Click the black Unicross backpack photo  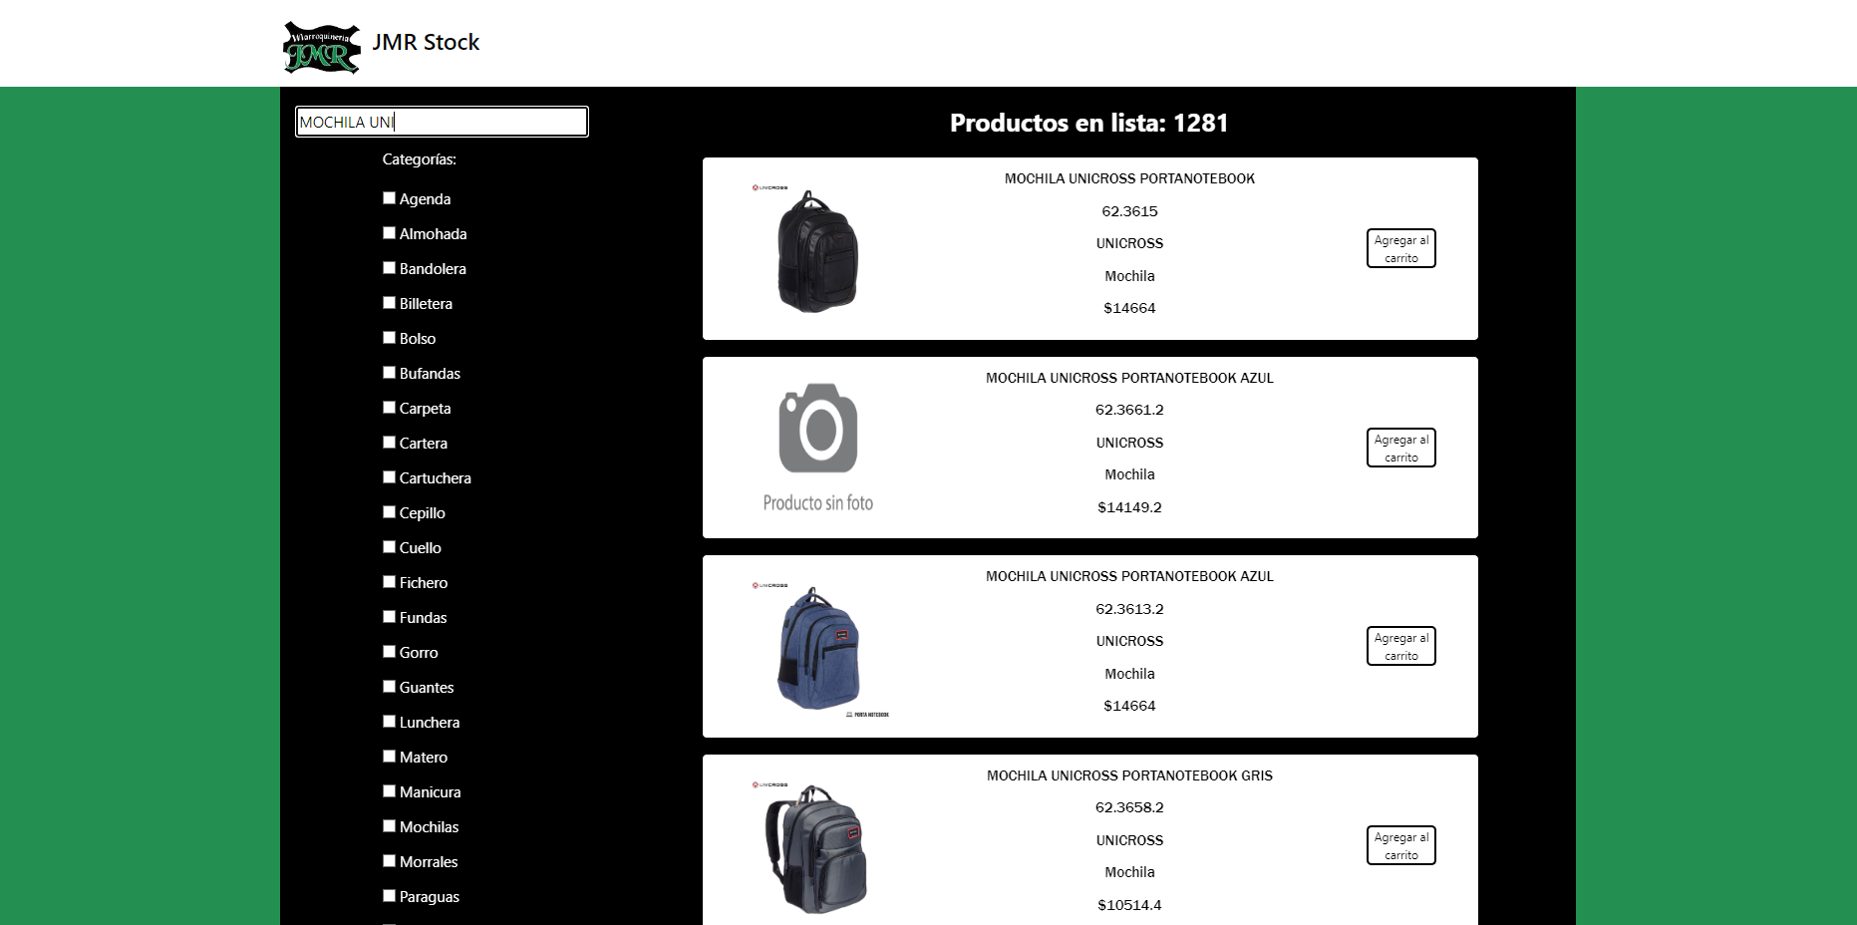pos(816,251)
